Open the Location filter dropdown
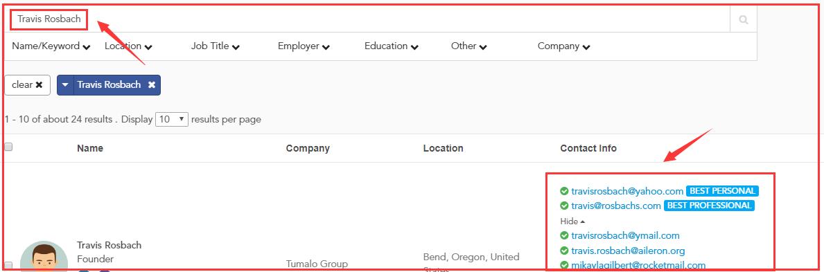The image size is (824, 272). pyautogui.click(x=128, y=46)
